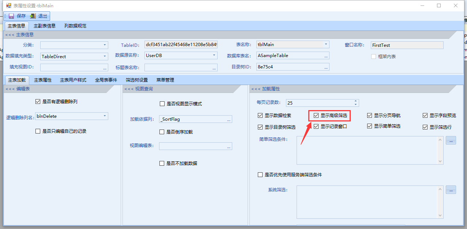Open browse button for 数据库表名 field
467x229 pixels.
[x=326, y=56]
